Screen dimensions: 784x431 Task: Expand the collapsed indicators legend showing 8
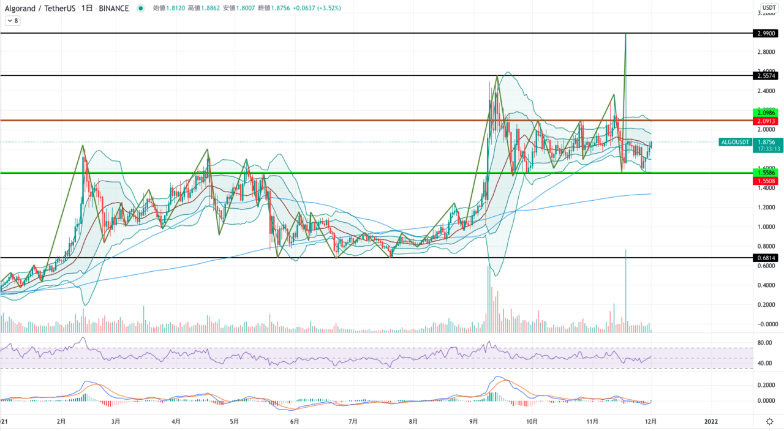tap(12, 20)
